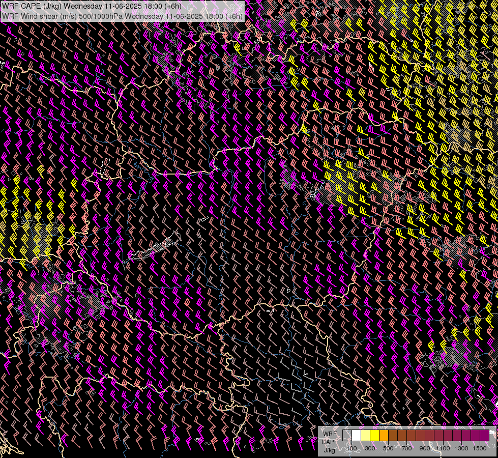Click the WRF label in the legend
The image size is (498, 458).
tap(330, 434)
